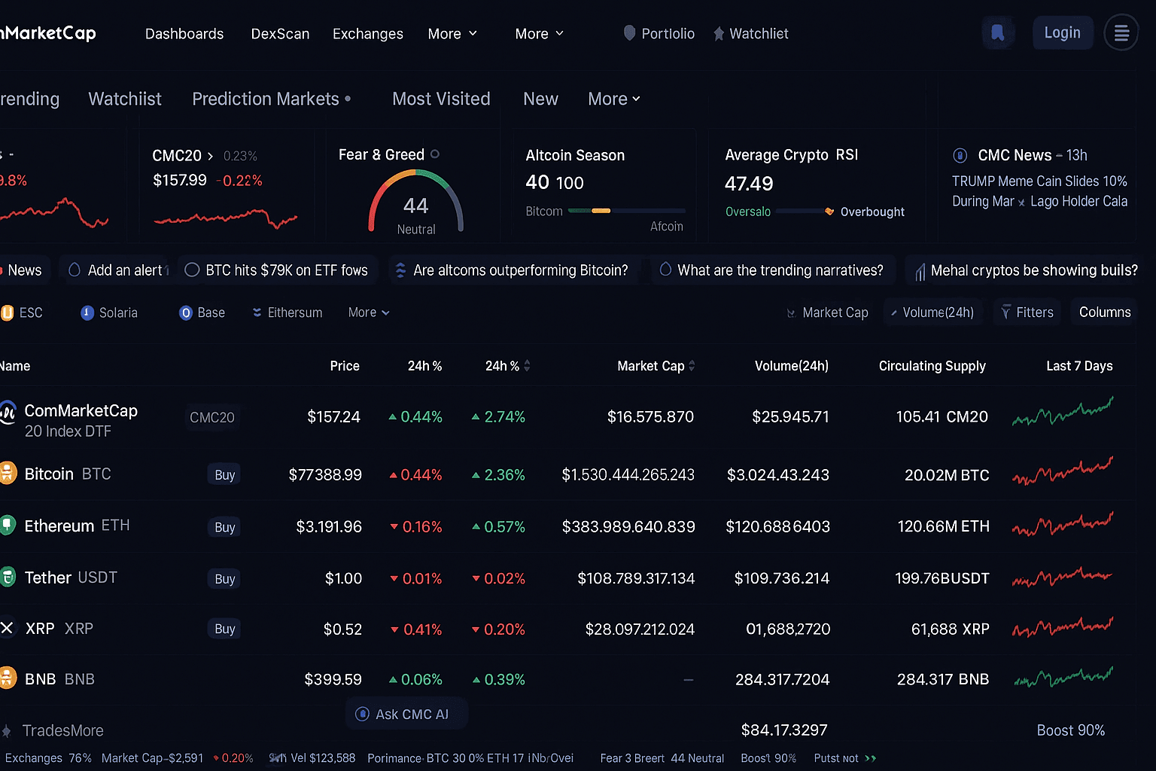The image size is (1156, 771).
Task: Expand the More dropdown after New tab
Action: (614, 99)
